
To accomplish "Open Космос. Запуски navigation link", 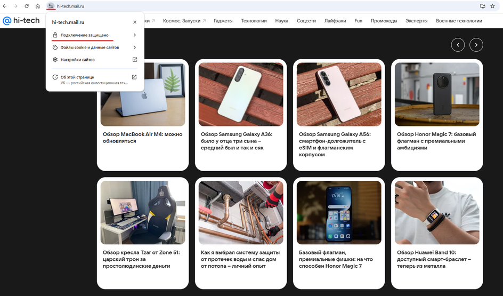I will 184,21.
